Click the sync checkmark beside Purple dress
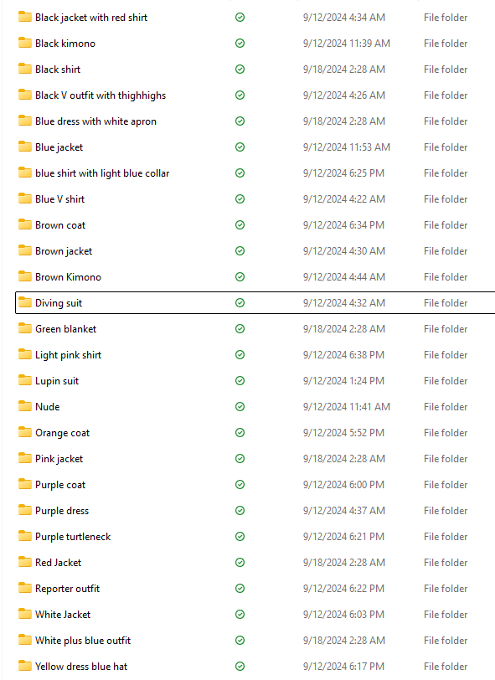The width and height of the screenshot is (495, 680). [240, 511]
